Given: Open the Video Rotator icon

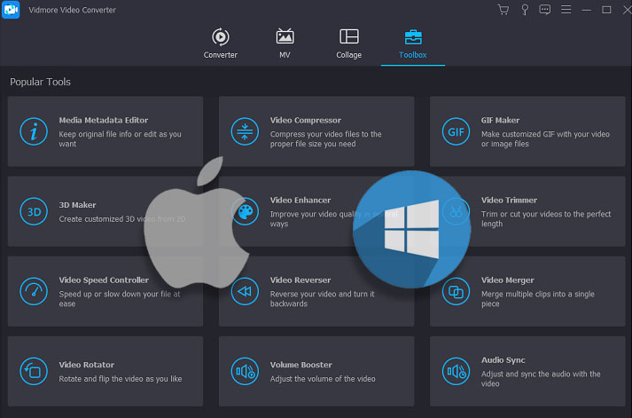Looking at the screenshot, I should point(34,371).
